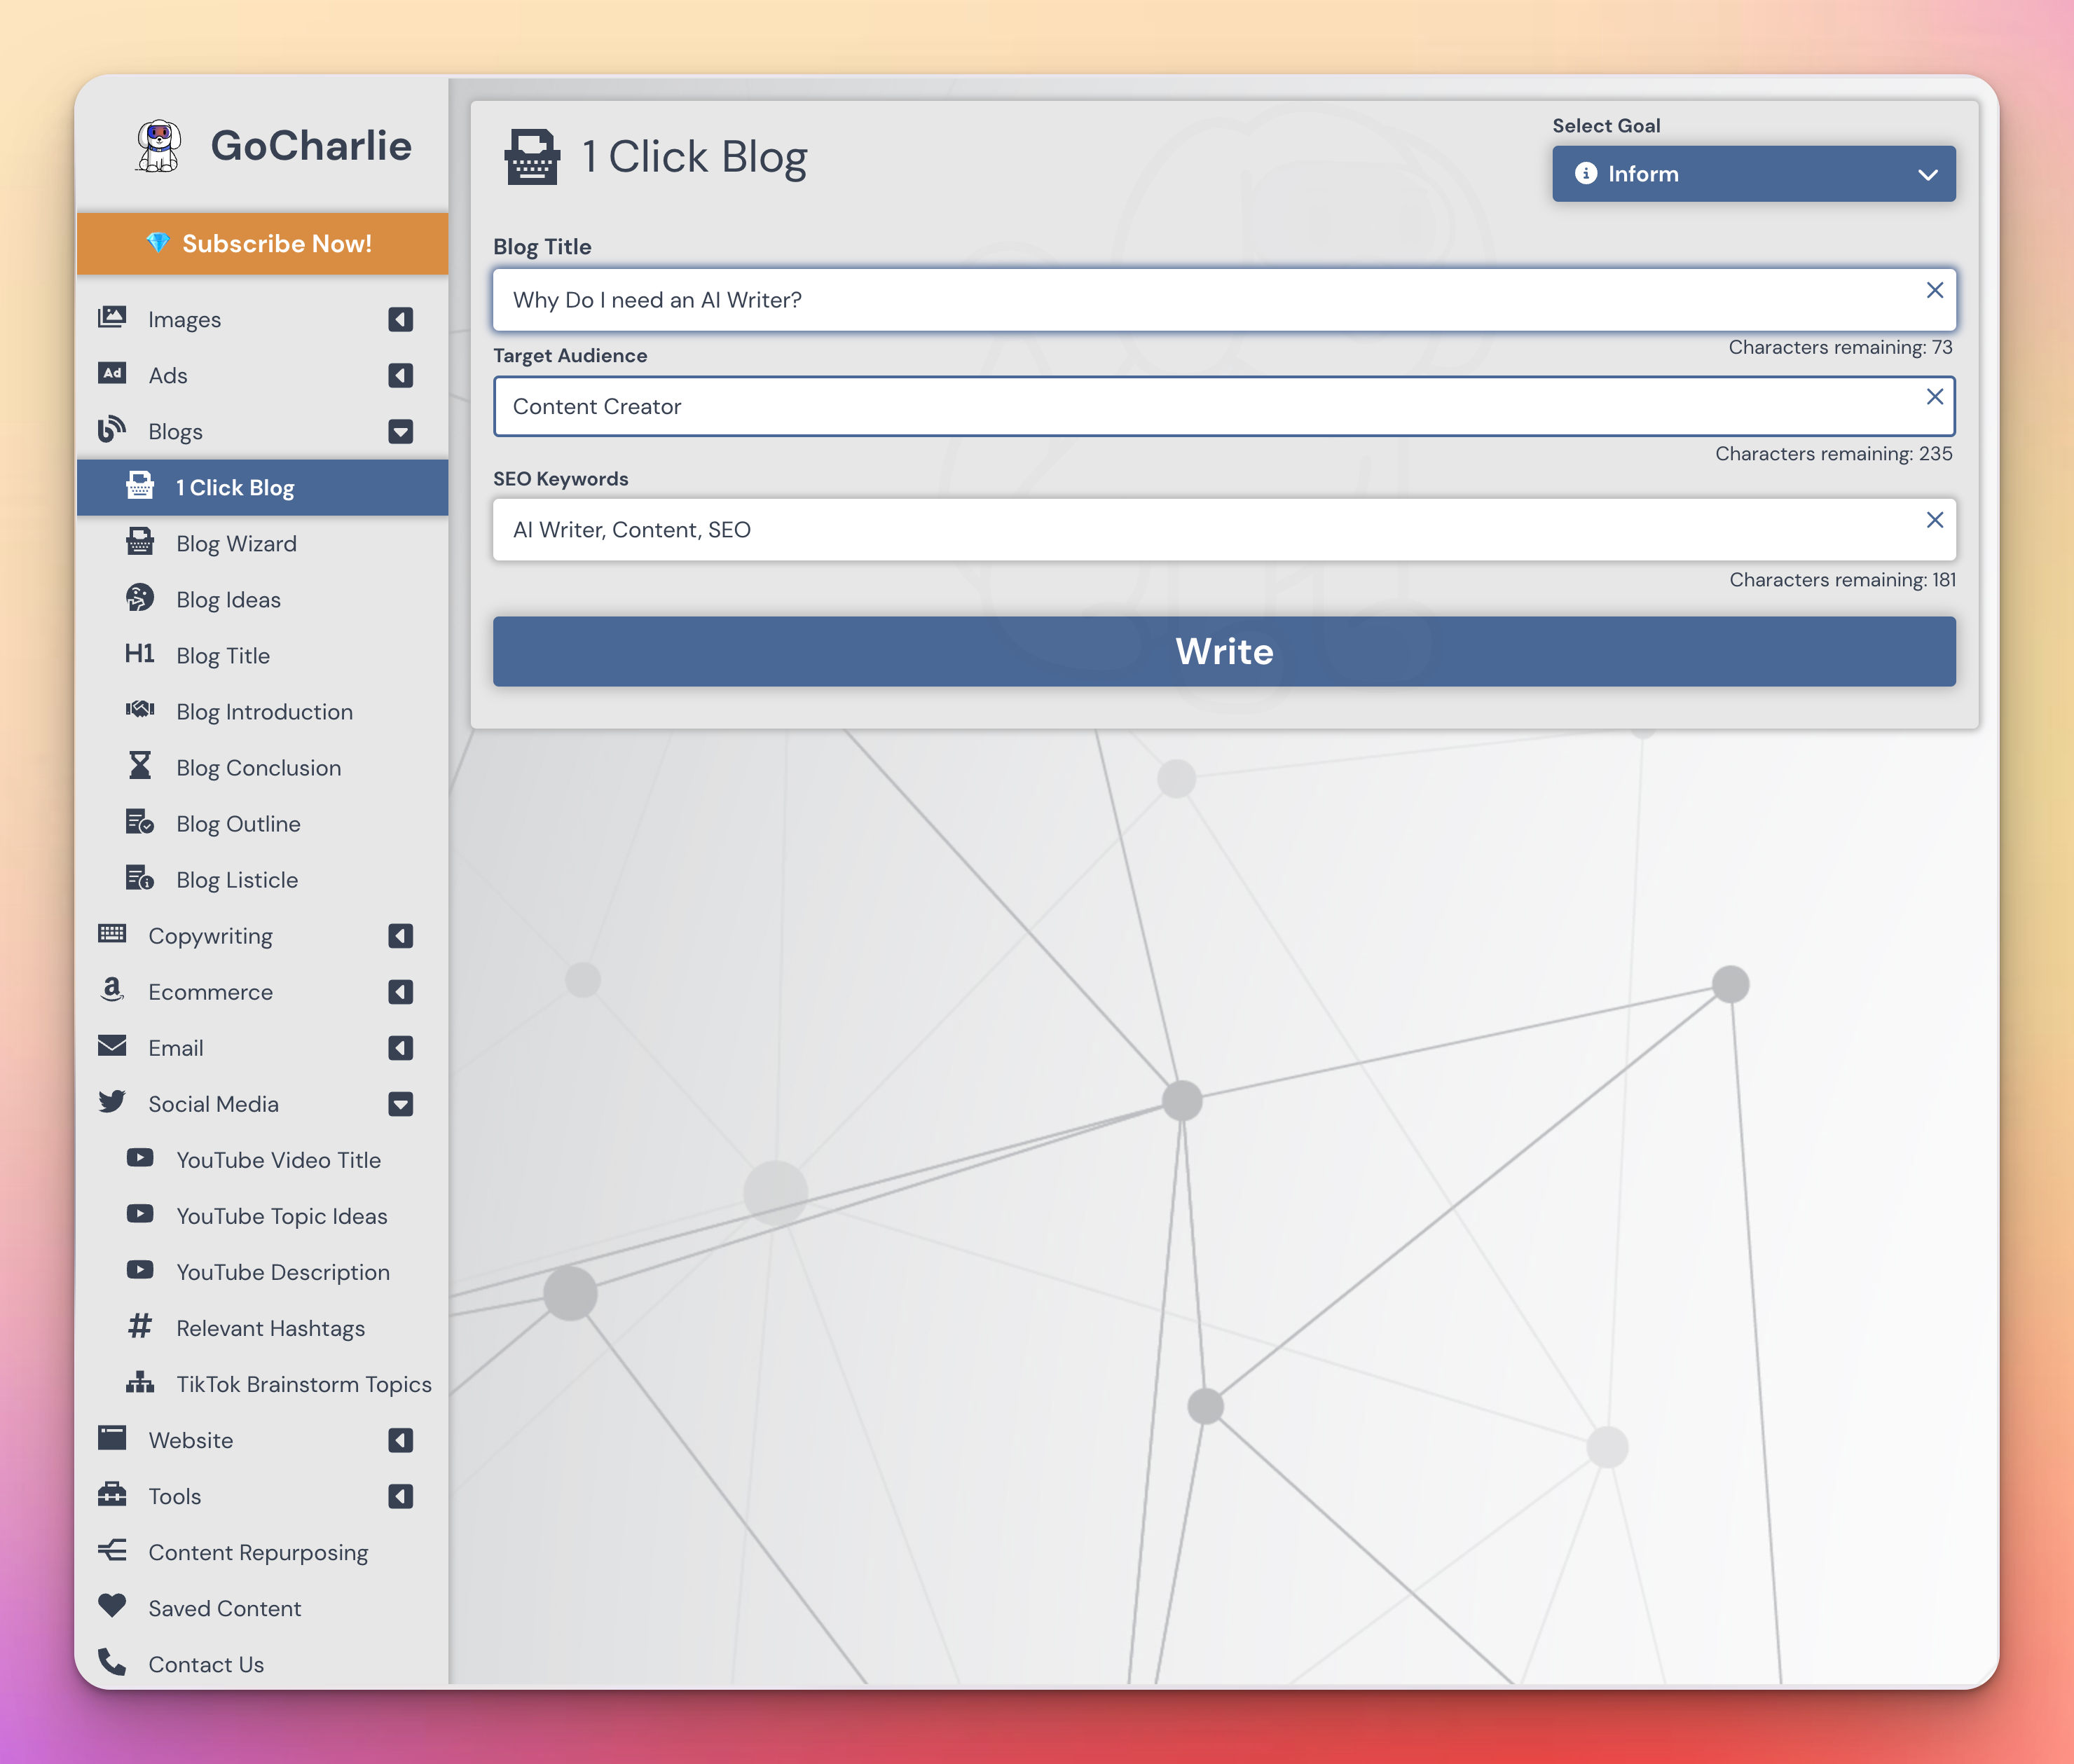This screenshot has width=2074, height=1764.
Task: Expand the Ecommerce section arrow
Action: point(400,992)
